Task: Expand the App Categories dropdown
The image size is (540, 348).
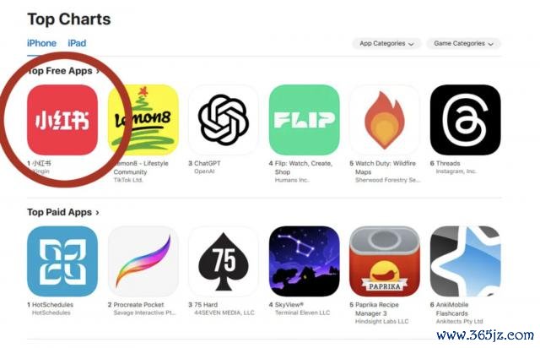Action: [386, 43]
